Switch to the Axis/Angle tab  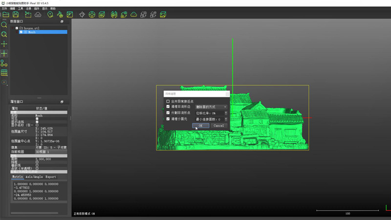(34, 177)
